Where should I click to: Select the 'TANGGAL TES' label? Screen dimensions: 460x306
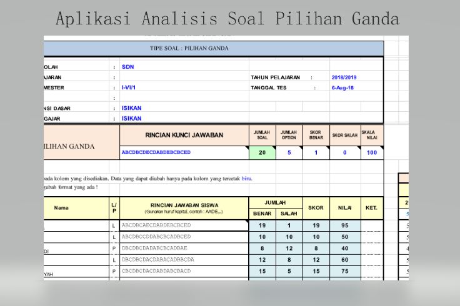(x=268, y=87)
